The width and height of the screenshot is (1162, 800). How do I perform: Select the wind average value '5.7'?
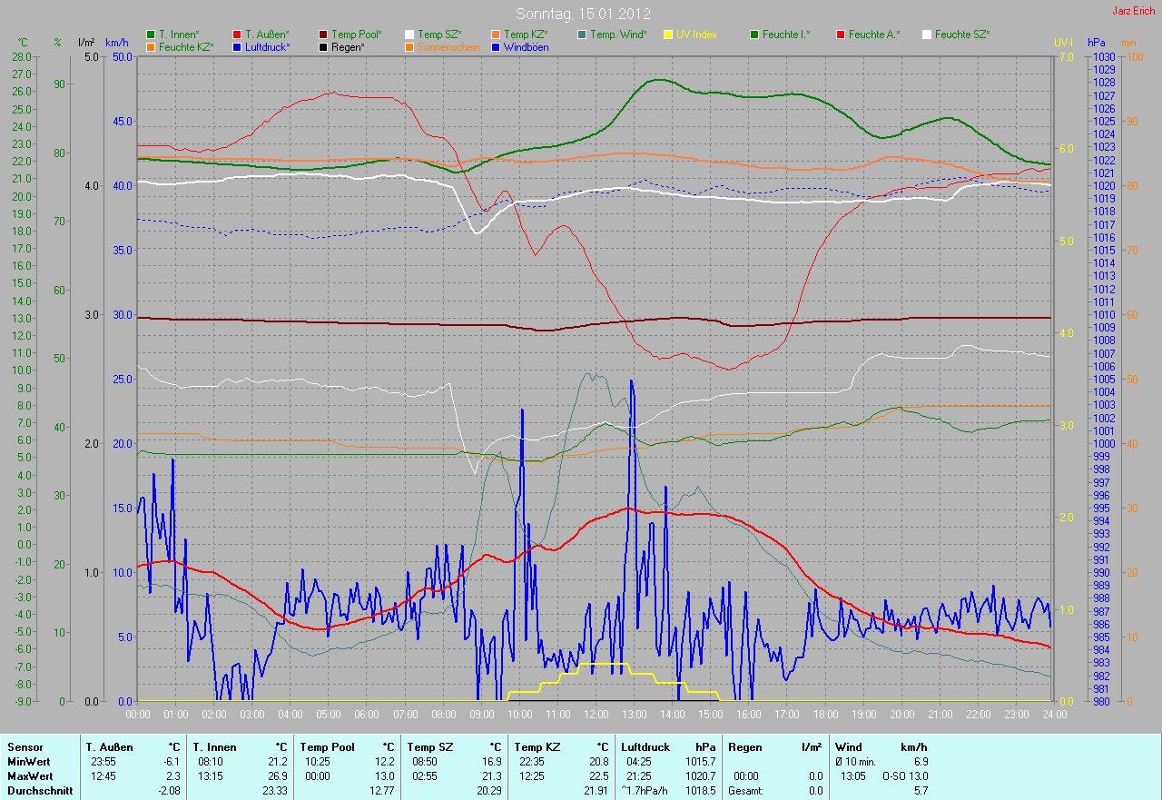click(920, 791)
